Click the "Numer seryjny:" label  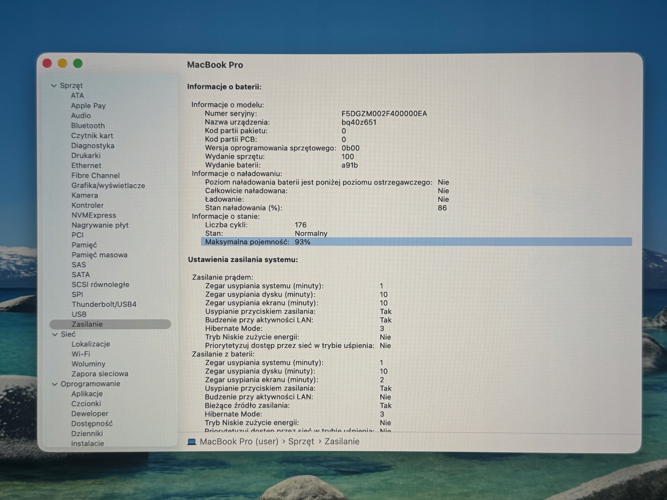point(231,114)
